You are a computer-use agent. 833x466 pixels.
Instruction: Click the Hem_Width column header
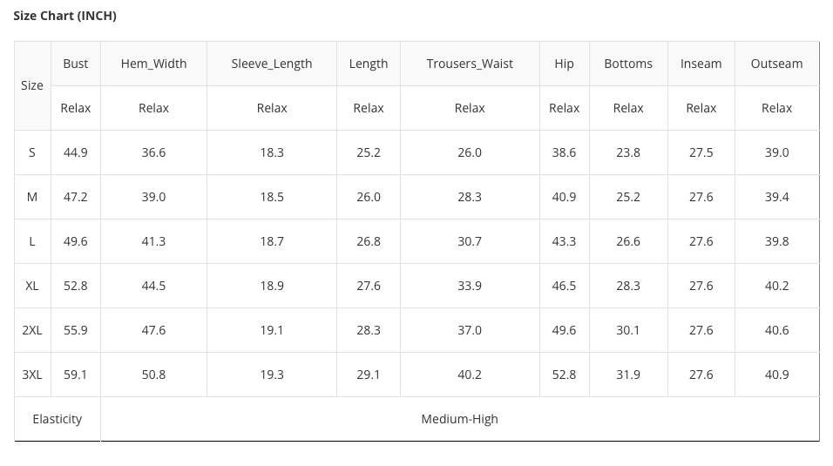pos(153,64)
